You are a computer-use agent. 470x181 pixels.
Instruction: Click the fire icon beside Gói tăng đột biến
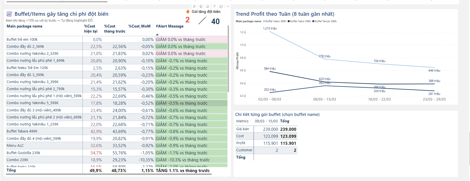pos(188,12)
